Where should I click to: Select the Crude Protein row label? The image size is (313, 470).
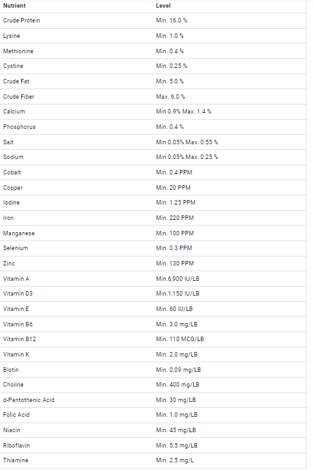click(22, 21)
